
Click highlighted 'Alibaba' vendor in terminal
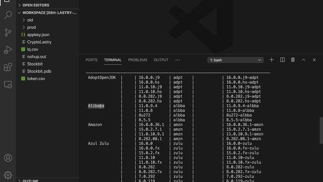(x=96, y=106)
